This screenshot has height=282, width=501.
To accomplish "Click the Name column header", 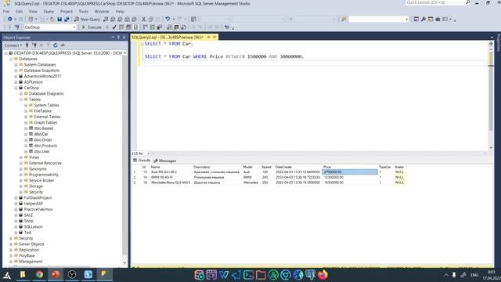I will (171, 167).
